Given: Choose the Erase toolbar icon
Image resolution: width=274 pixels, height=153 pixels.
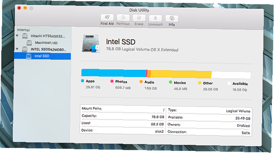Looking at the screenshot, I should click(139, 18).
